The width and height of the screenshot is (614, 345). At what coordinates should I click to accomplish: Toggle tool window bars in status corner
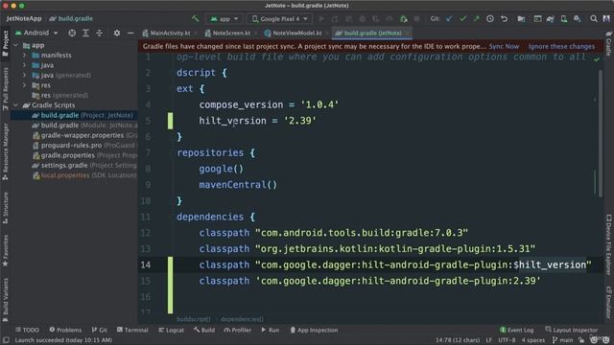tap(6, 340)
